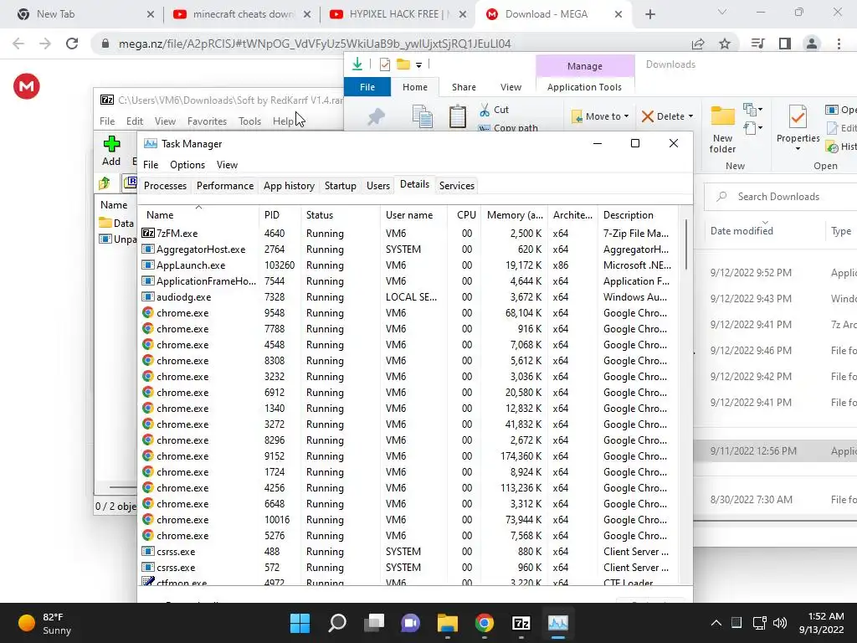Image resolution: width=857 pixels, height=643 pixels.
Task: Open Task View on the taskbar
Action: (374, 623)
